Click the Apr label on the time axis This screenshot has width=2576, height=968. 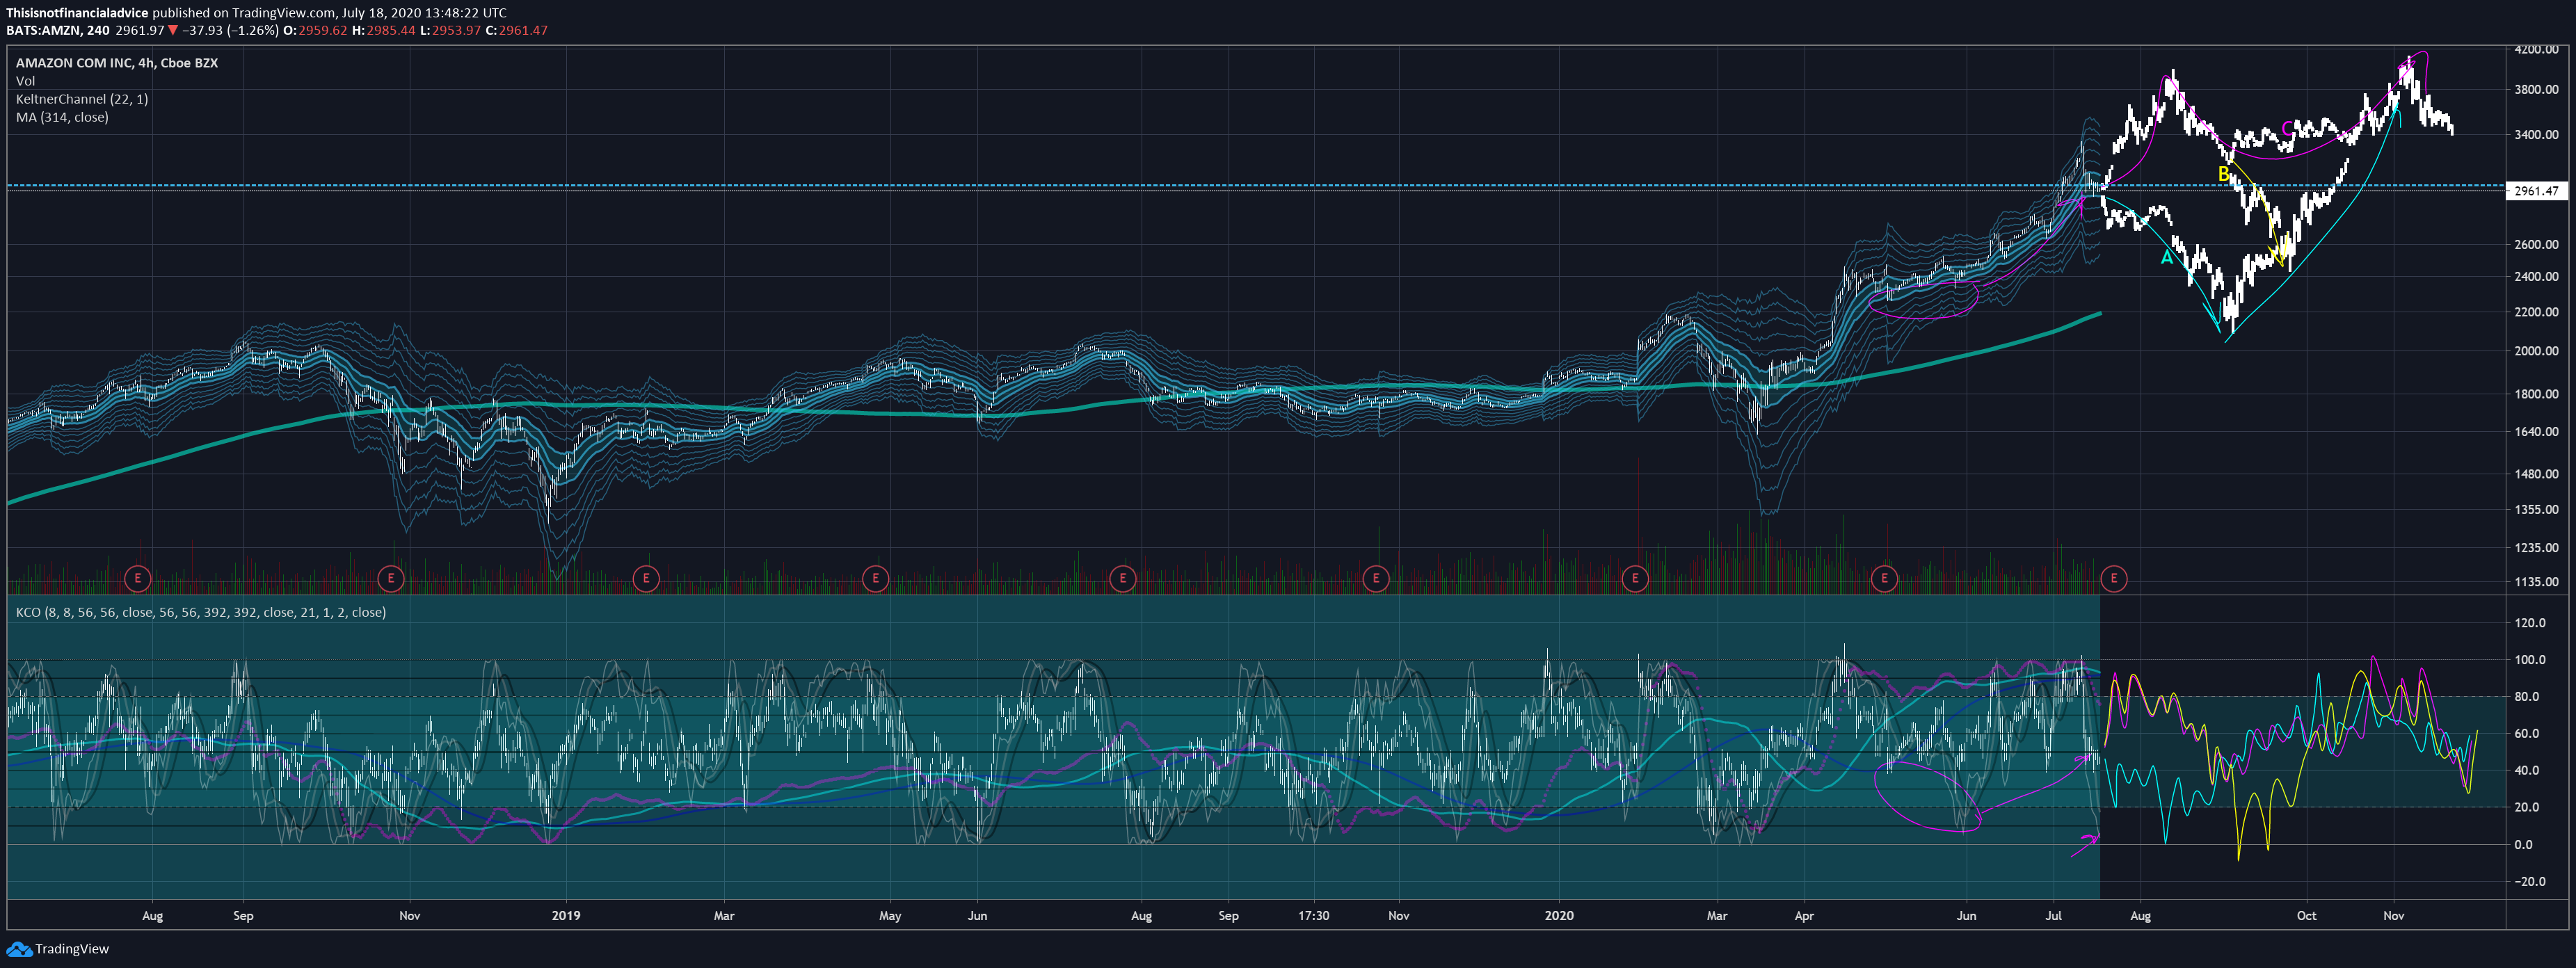(1804, 915)
